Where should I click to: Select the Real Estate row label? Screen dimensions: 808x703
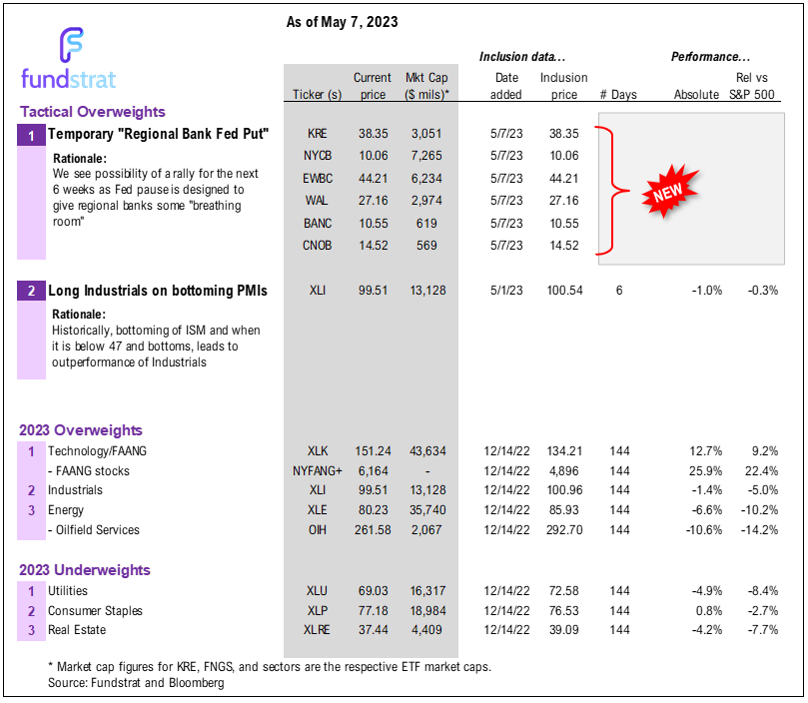pos(77,630)
